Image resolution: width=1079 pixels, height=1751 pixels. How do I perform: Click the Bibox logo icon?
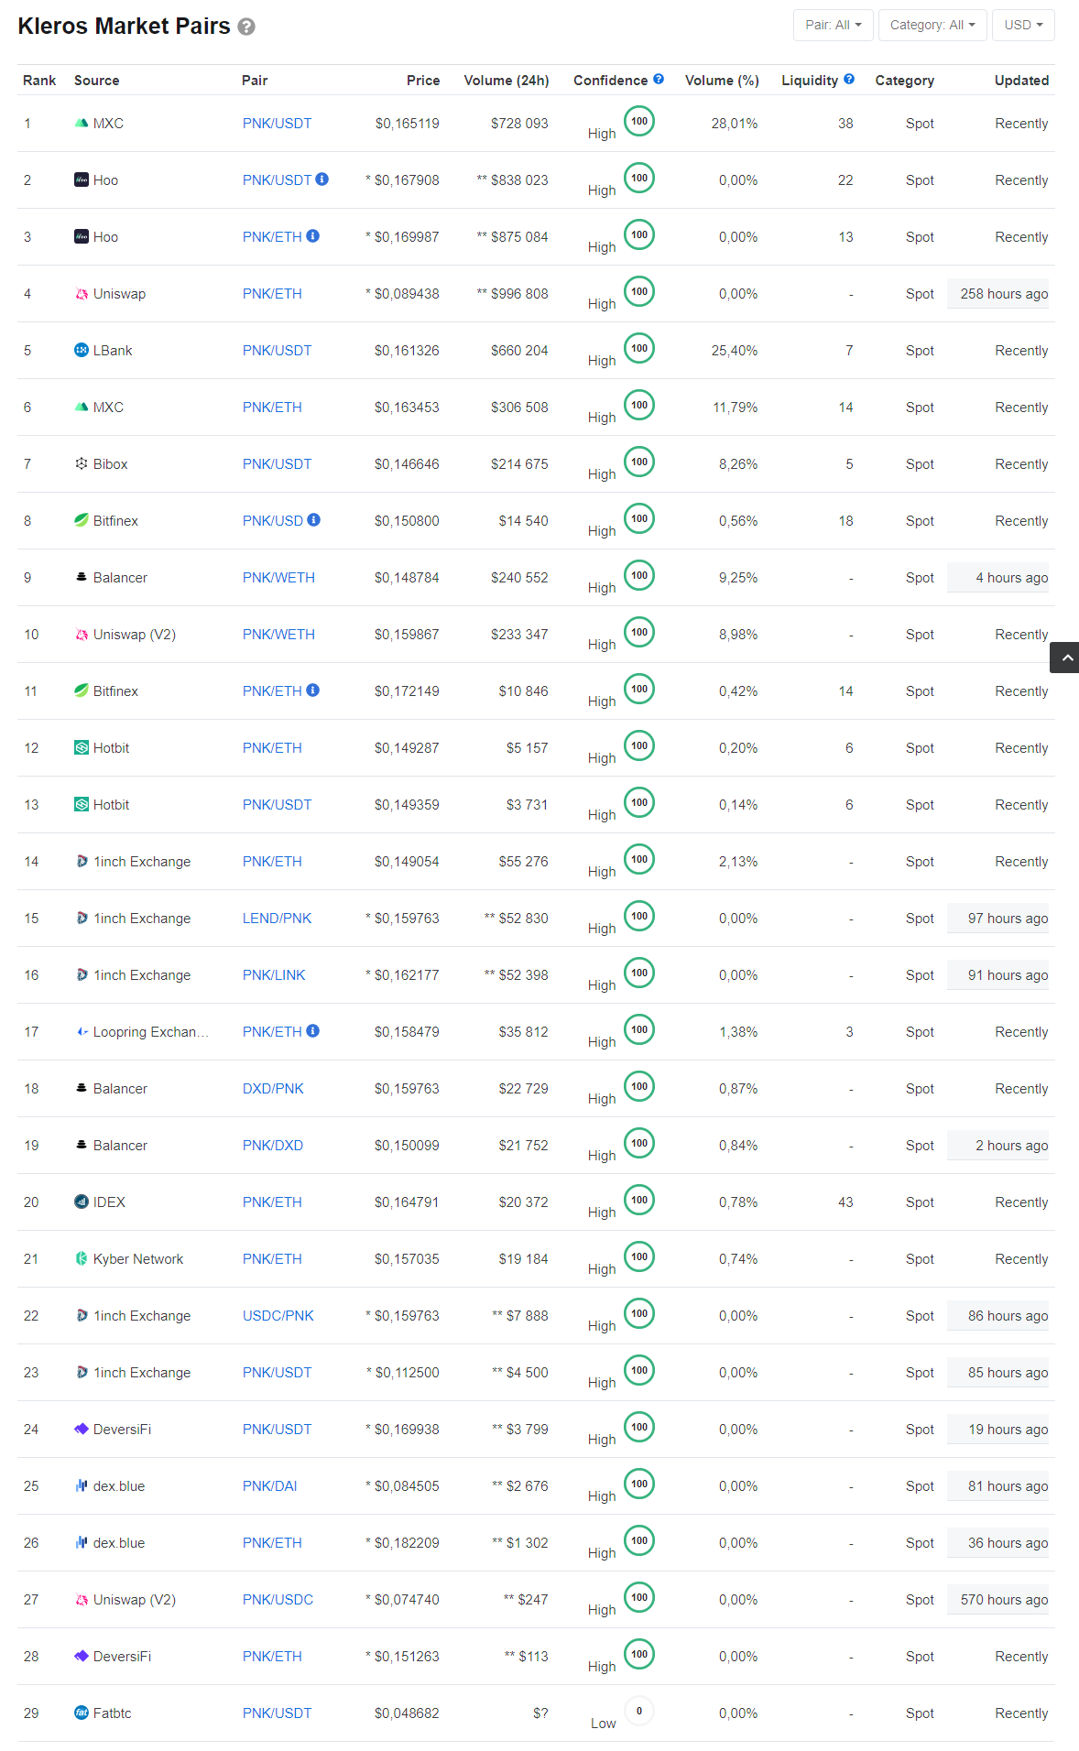[x=82, y=464]
